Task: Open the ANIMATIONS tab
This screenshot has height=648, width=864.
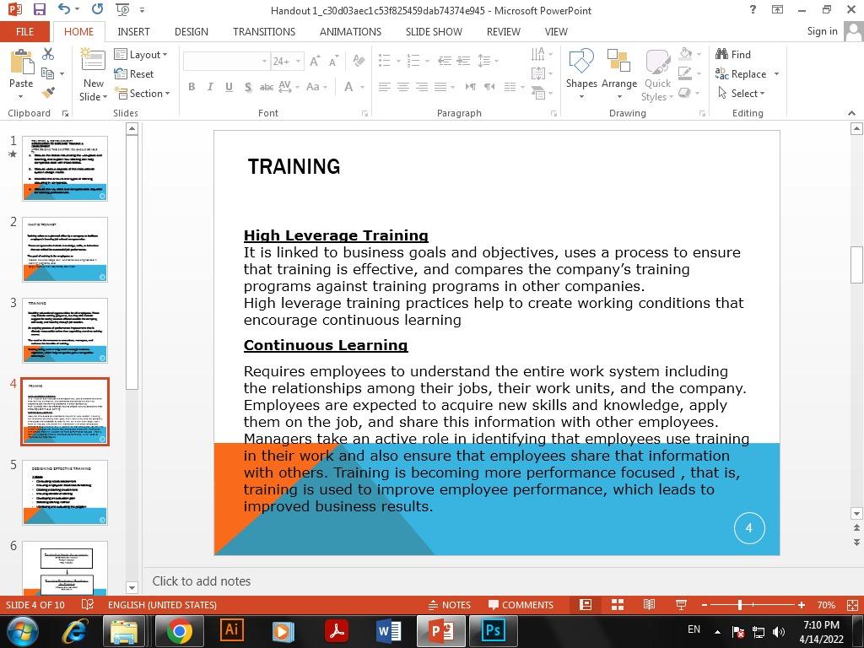Action: tap(348, 31)
